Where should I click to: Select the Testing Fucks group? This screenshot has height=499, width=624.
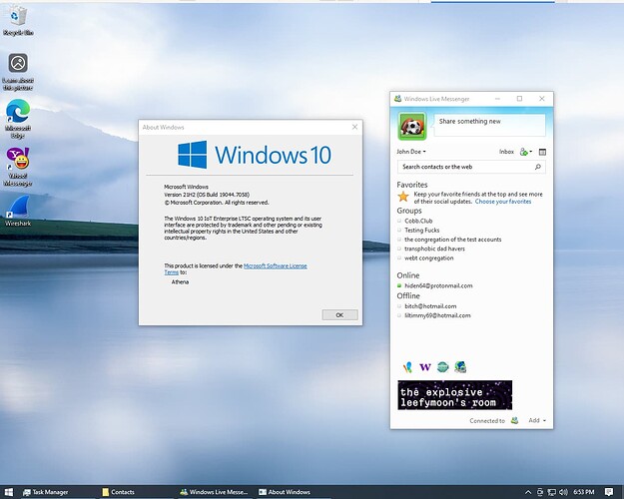point(422,230)
